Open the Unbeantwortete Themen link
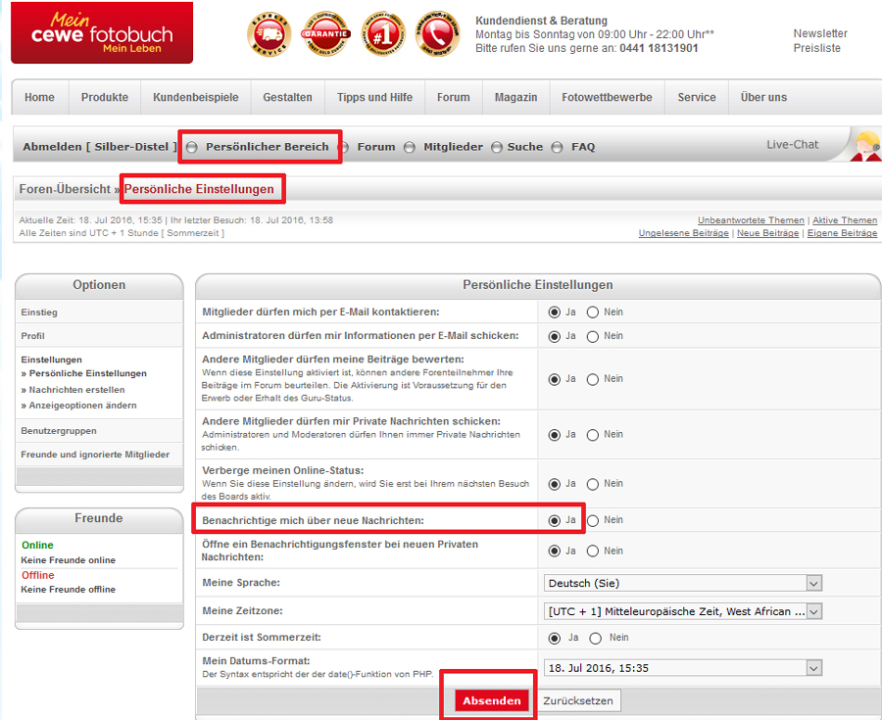This screenshot has width=882, height=720. point(751,220)
